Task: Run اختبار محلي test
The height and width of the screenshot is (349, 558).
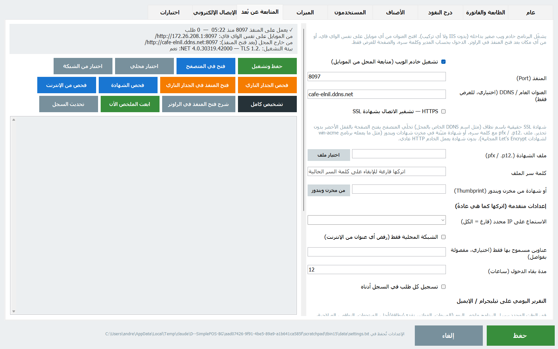Action: [x=144, y=66]
